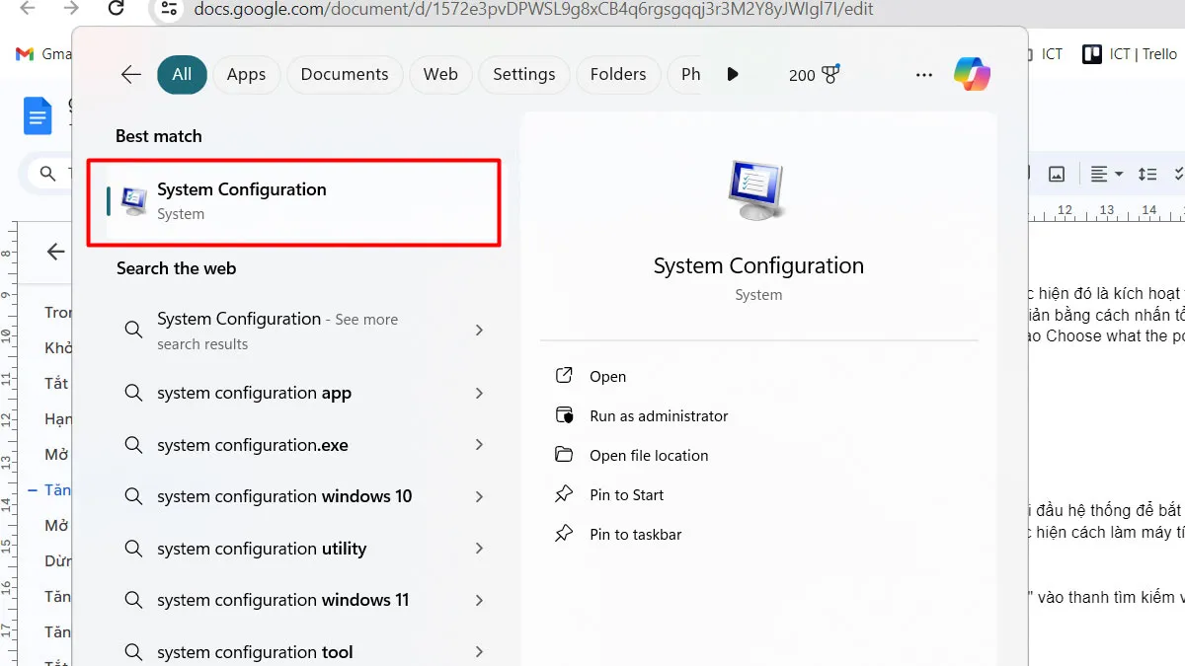Click the checklist icon in Docs toolbar

(x=1178, y=174)
